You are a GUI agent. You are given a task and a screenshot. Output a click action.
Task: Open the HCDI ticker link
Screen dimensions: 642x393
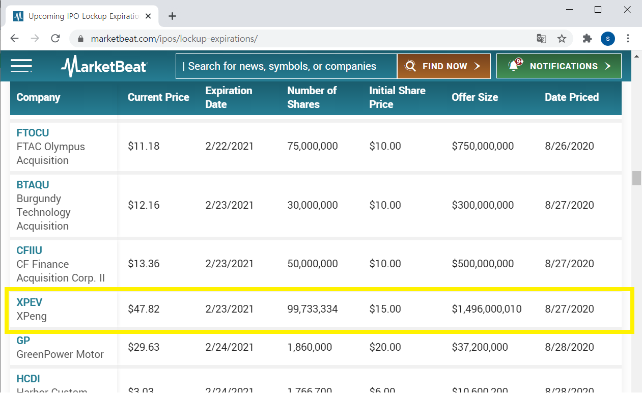coord(28,379)
